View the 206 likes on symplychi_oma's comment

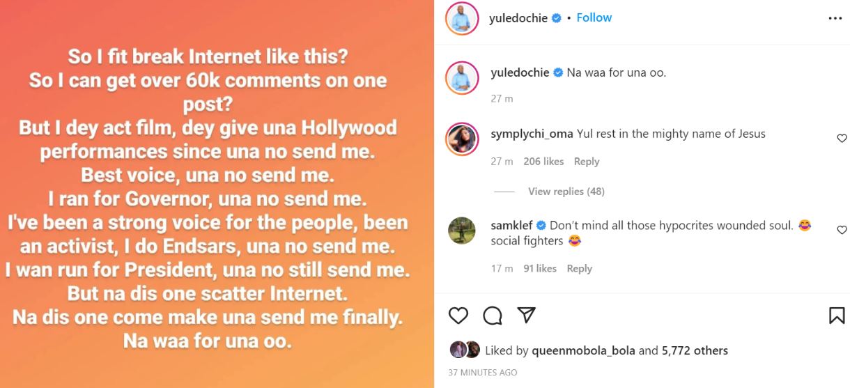(543, 162)
